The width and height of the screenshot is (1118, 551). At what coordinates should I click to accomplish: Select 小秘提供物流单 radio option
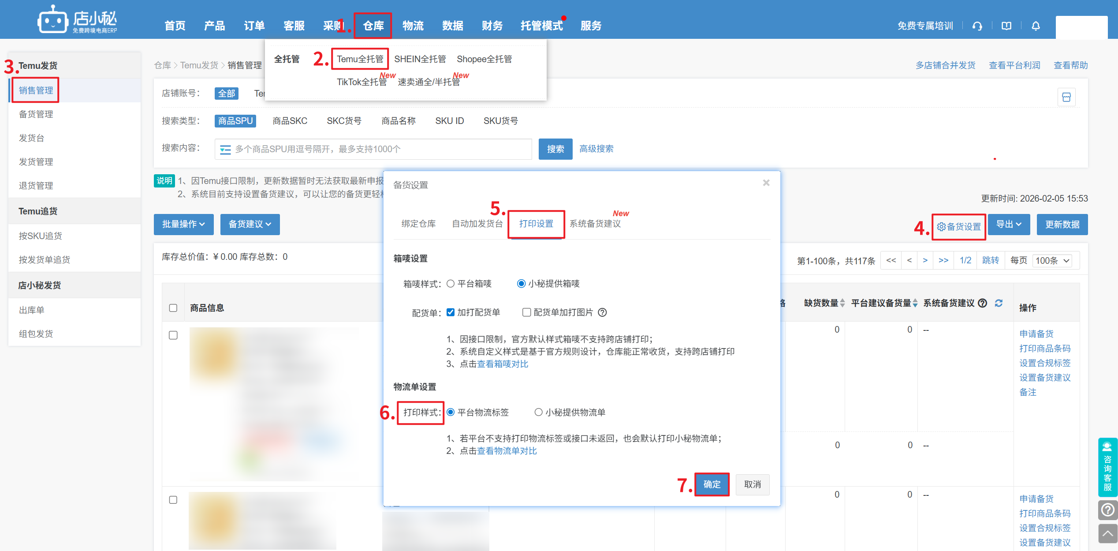(538, 412)
